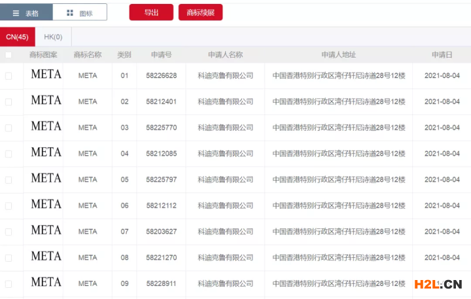Viewport: 471px width, 299px height.
Task: Click class 03 cell
Action: click(x=124, y=128)
